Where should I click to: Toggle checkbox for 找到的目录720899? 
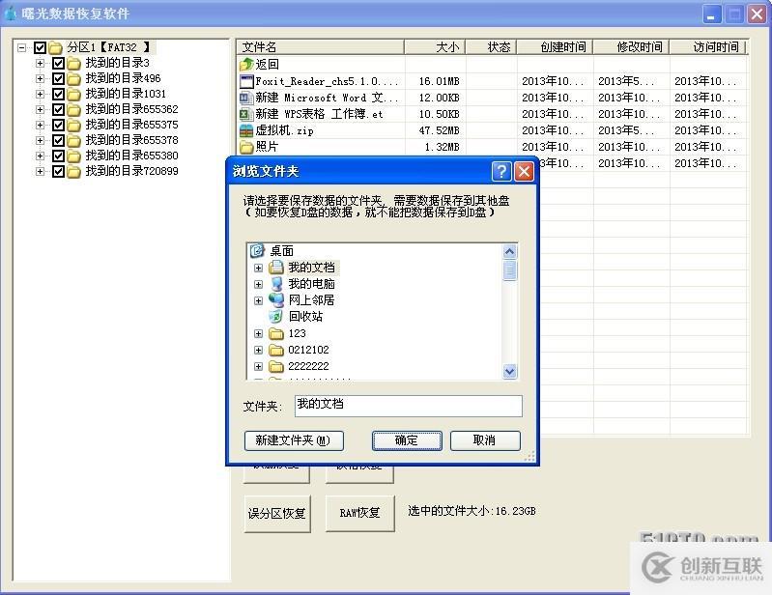pos(58,171)
